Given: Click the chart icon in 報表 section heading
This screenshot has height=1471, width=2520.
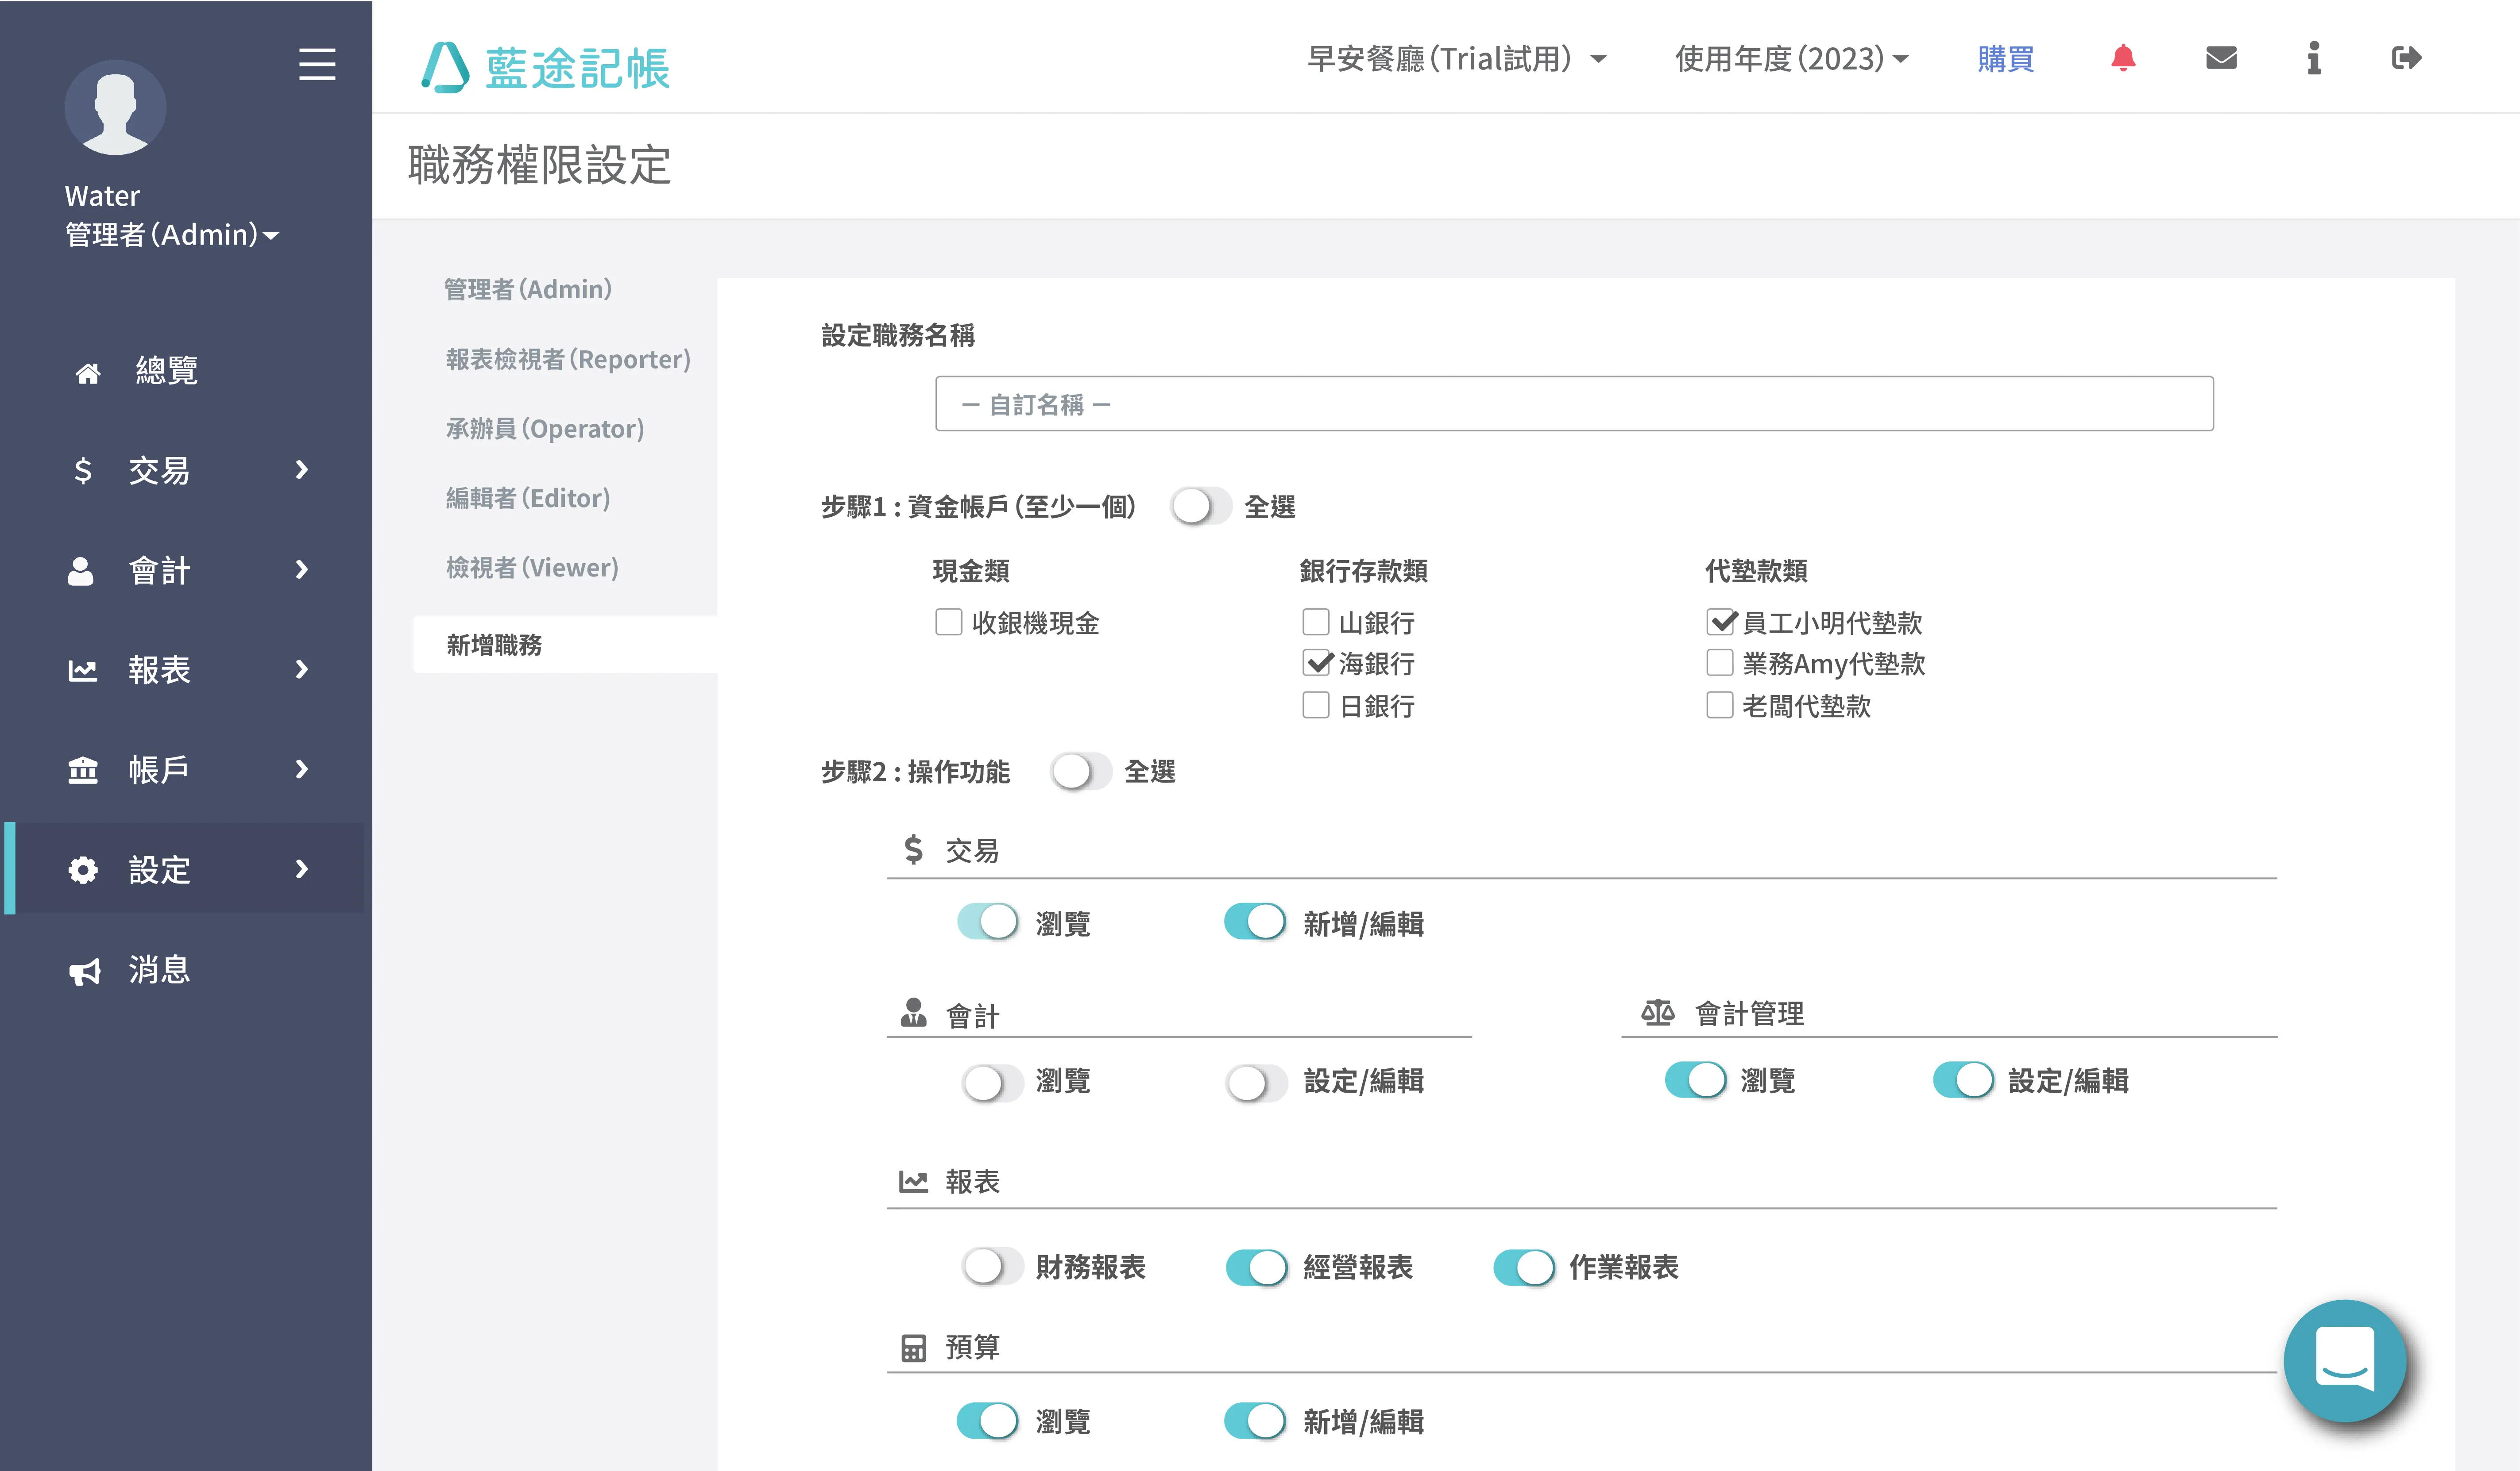Looking at the screenshot, I should [913, 1181].
